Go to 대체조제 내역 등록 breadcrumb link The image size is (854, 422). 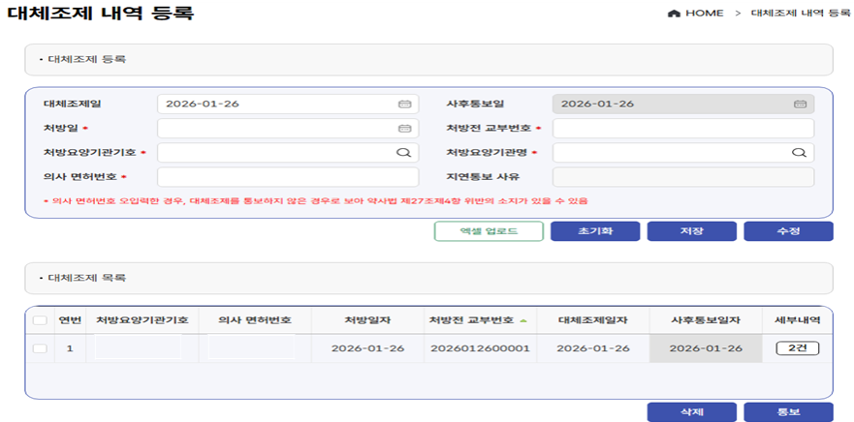[792, 14]
